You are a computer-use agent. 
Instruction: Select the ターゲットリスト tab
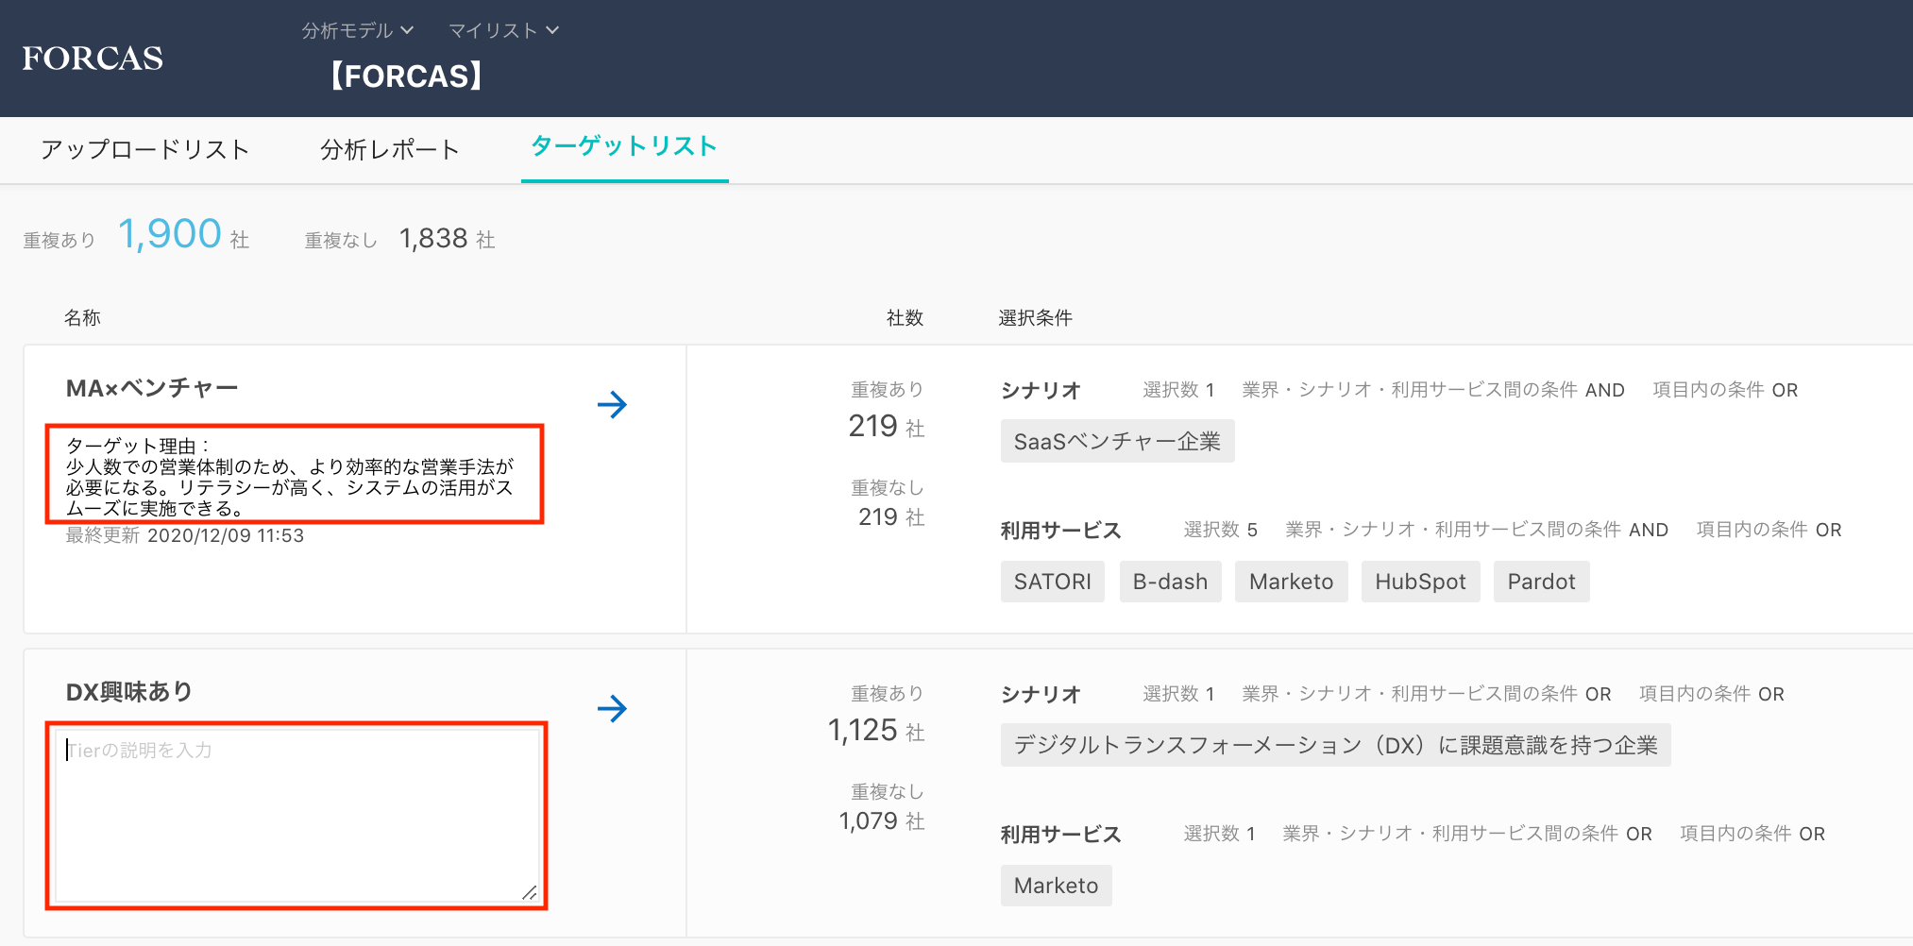[x=624, y=146]
